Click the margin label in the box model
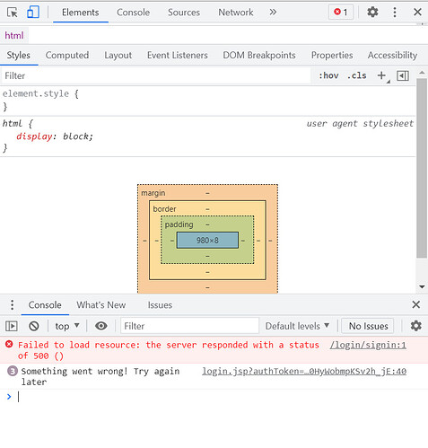This screenshot has width=428, height=448. coord(153,193)
